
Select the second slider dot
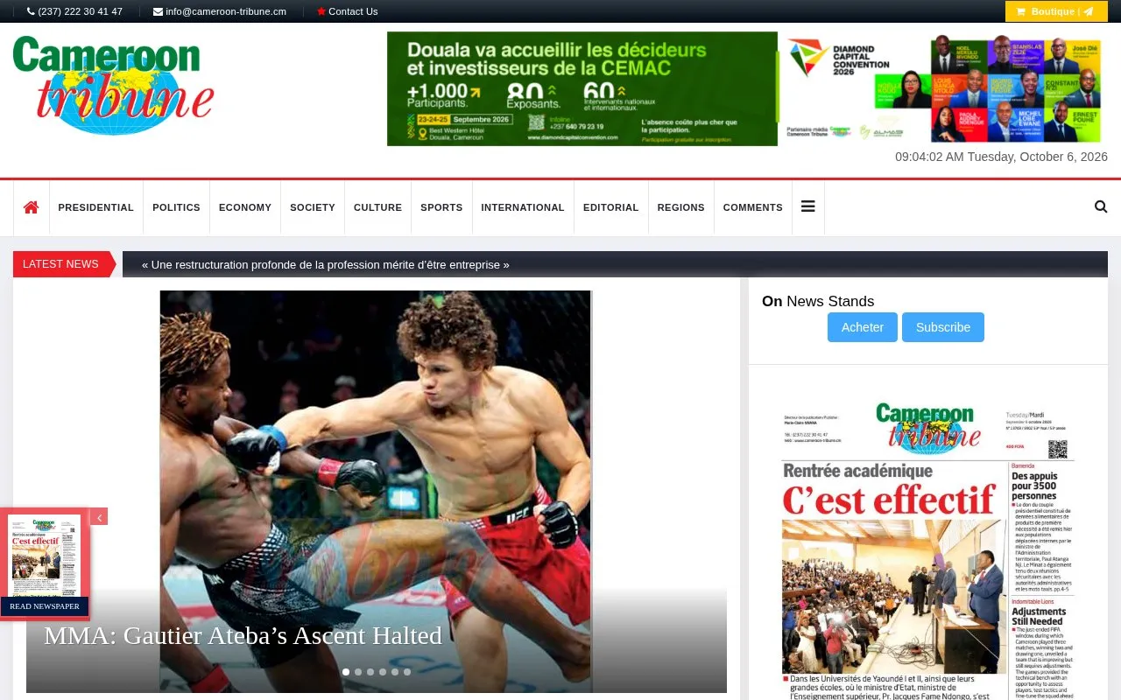(x=358, y=672)
